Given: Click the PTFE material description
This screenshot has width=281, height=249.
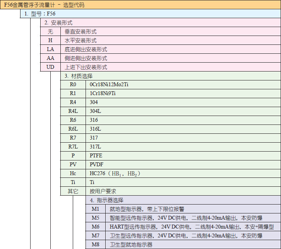Looking at the screenshot, I should click(x=96, y=155).
